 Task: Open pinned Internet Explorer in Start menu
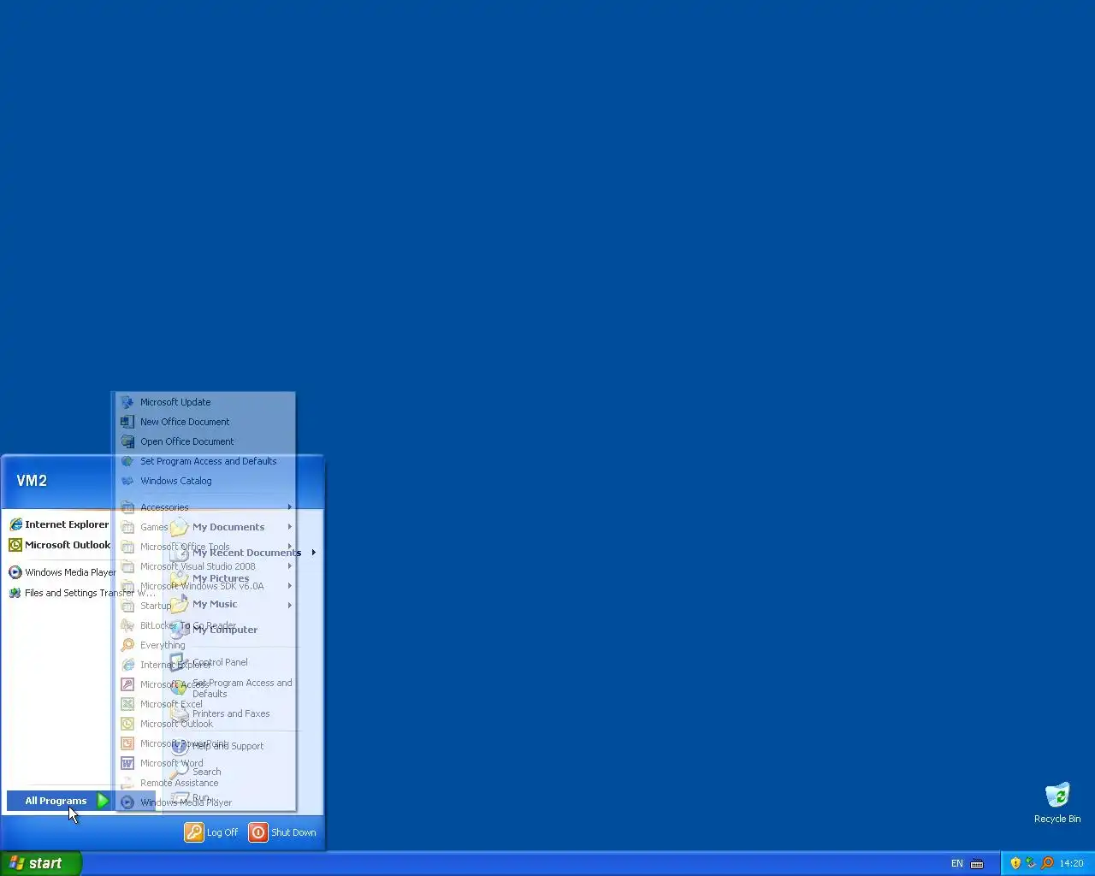coord(59,524)
